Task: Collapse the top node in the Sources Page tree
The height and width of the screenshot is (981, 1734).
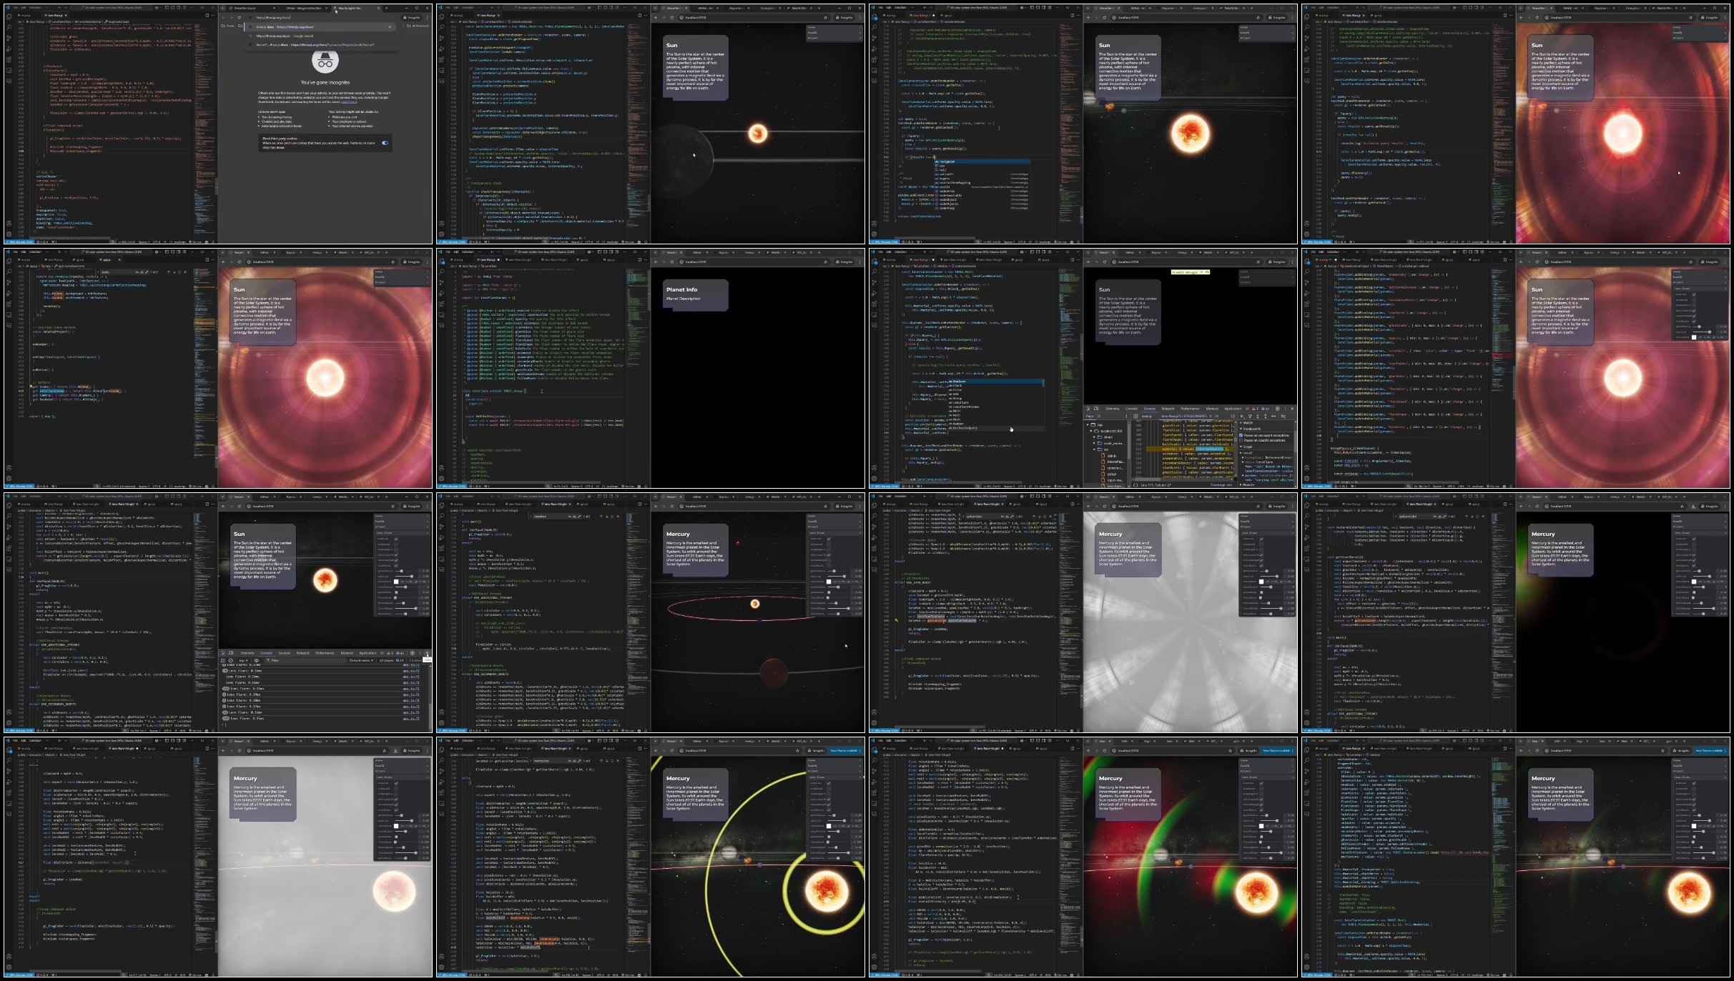Action: [1088, 424]
